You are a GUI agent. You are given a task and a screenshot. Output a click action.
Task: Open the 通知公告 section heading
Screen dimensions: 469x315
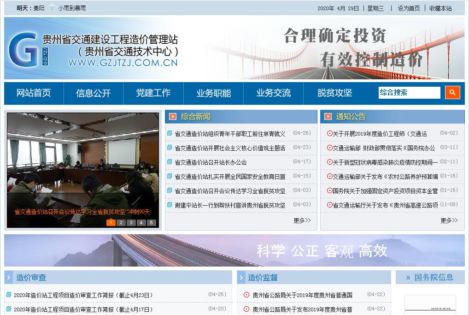tap(351, 117)
